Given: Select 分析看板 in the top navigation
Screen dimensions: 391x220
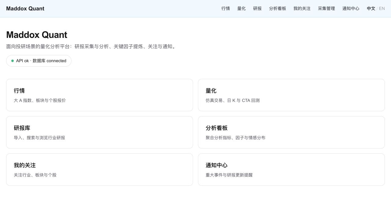Looking at the screenshot, I should 277,9.
